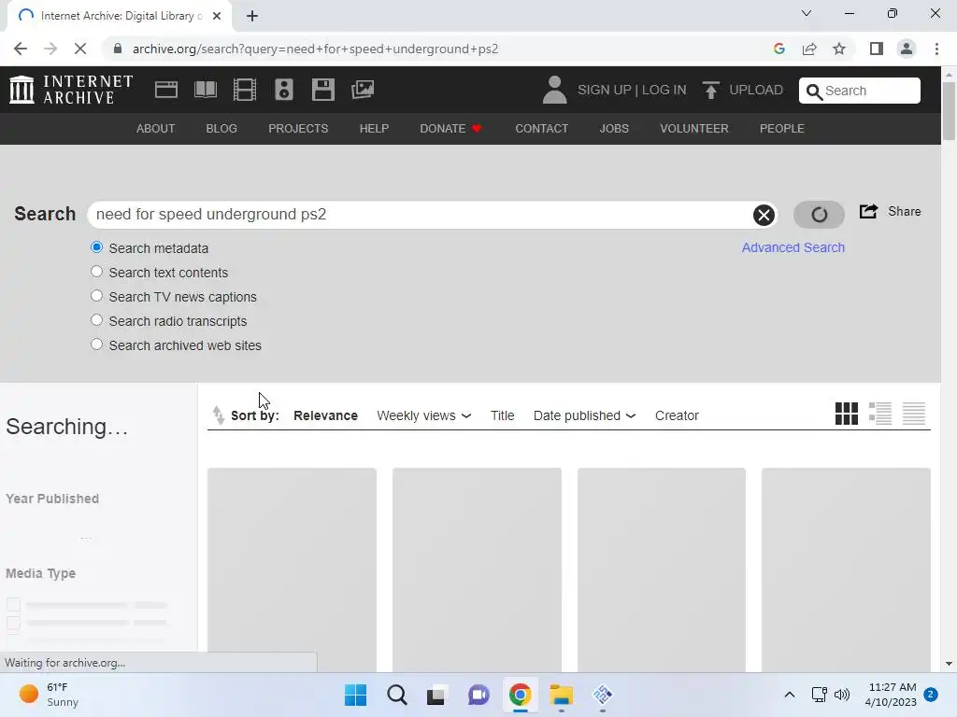The width and height of the screenshot is (957, 717).
Task: Open the Internet Archive home logo
Action: [x=71, y=90]
